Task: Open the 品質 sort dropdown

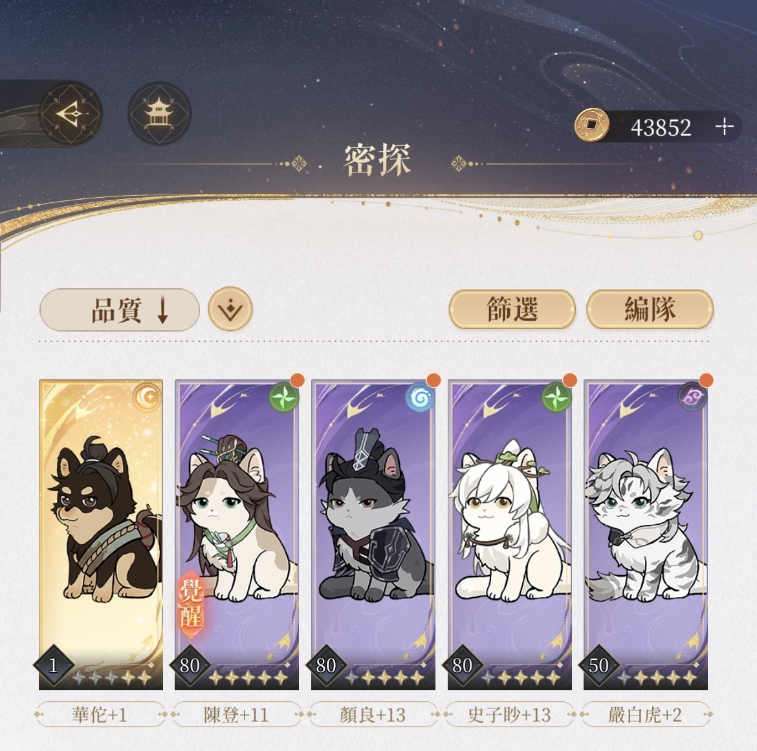Action: 120,310
